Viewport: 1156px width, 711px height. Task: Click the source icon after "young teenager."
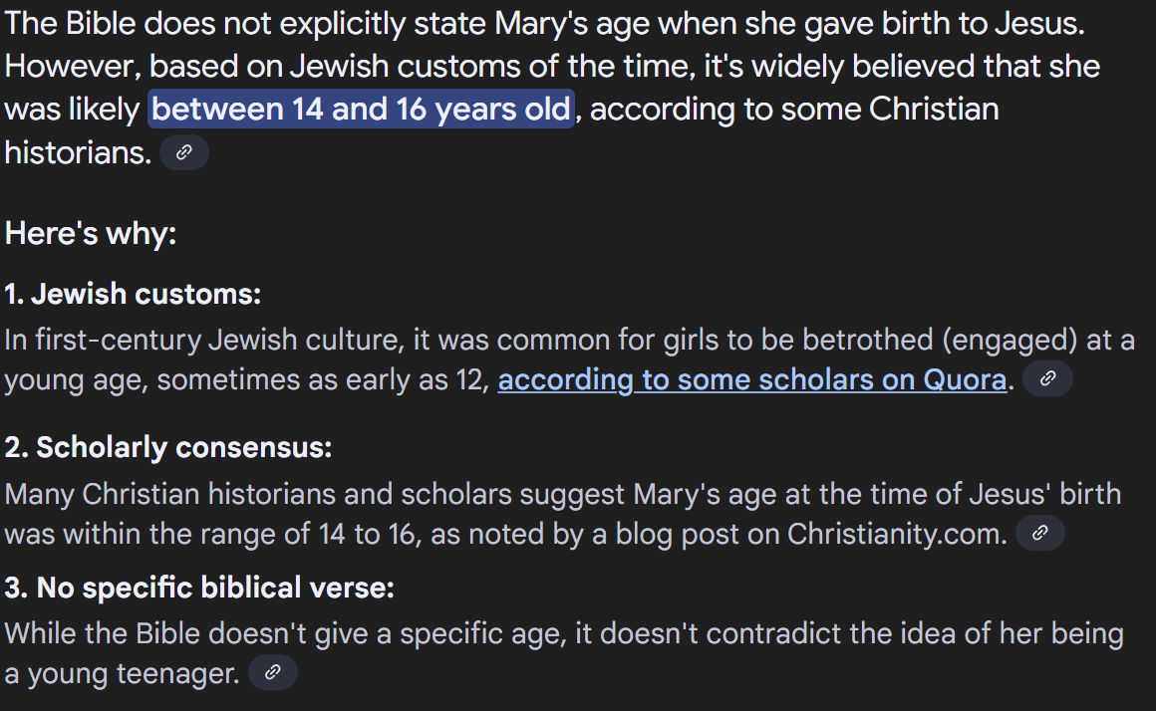(273, 672)
